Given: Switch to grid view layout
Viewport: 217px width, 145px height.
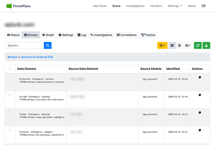Looking at the screenshot, I should 172,46.
